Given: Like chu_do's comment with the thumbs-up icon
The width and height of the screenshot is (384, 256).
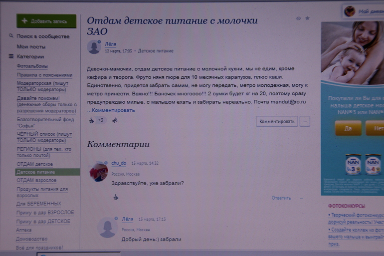Looking at the screenshot, I should tap(115, 197).
